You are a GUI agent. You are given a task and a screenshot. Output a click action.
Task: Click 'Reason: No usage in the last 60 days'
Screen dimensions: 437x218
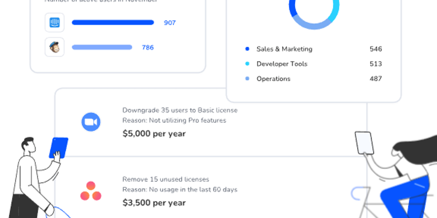pos(180,189)
